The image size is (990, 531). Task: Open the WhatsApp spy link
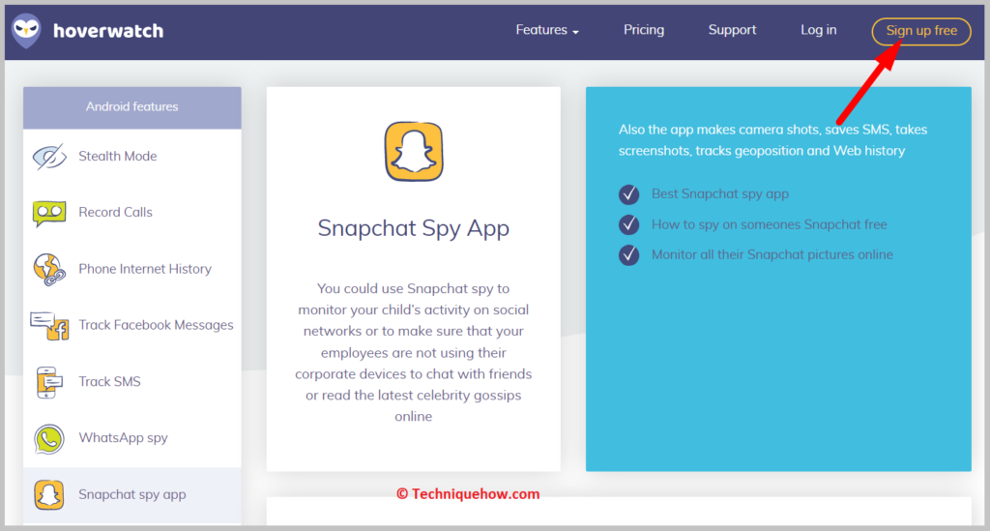[x=123, y=438]
